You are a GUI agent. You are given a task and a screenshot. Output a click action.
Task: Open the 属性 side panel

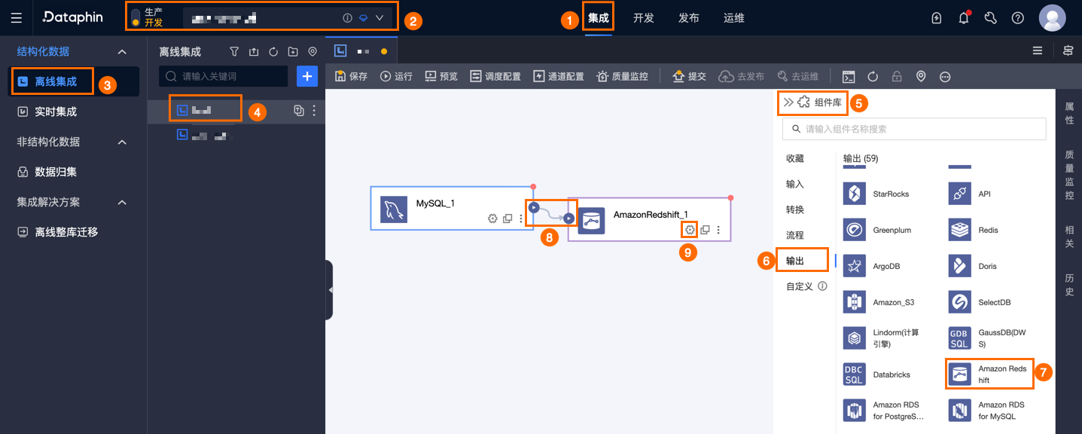[x=1069, y=113]
